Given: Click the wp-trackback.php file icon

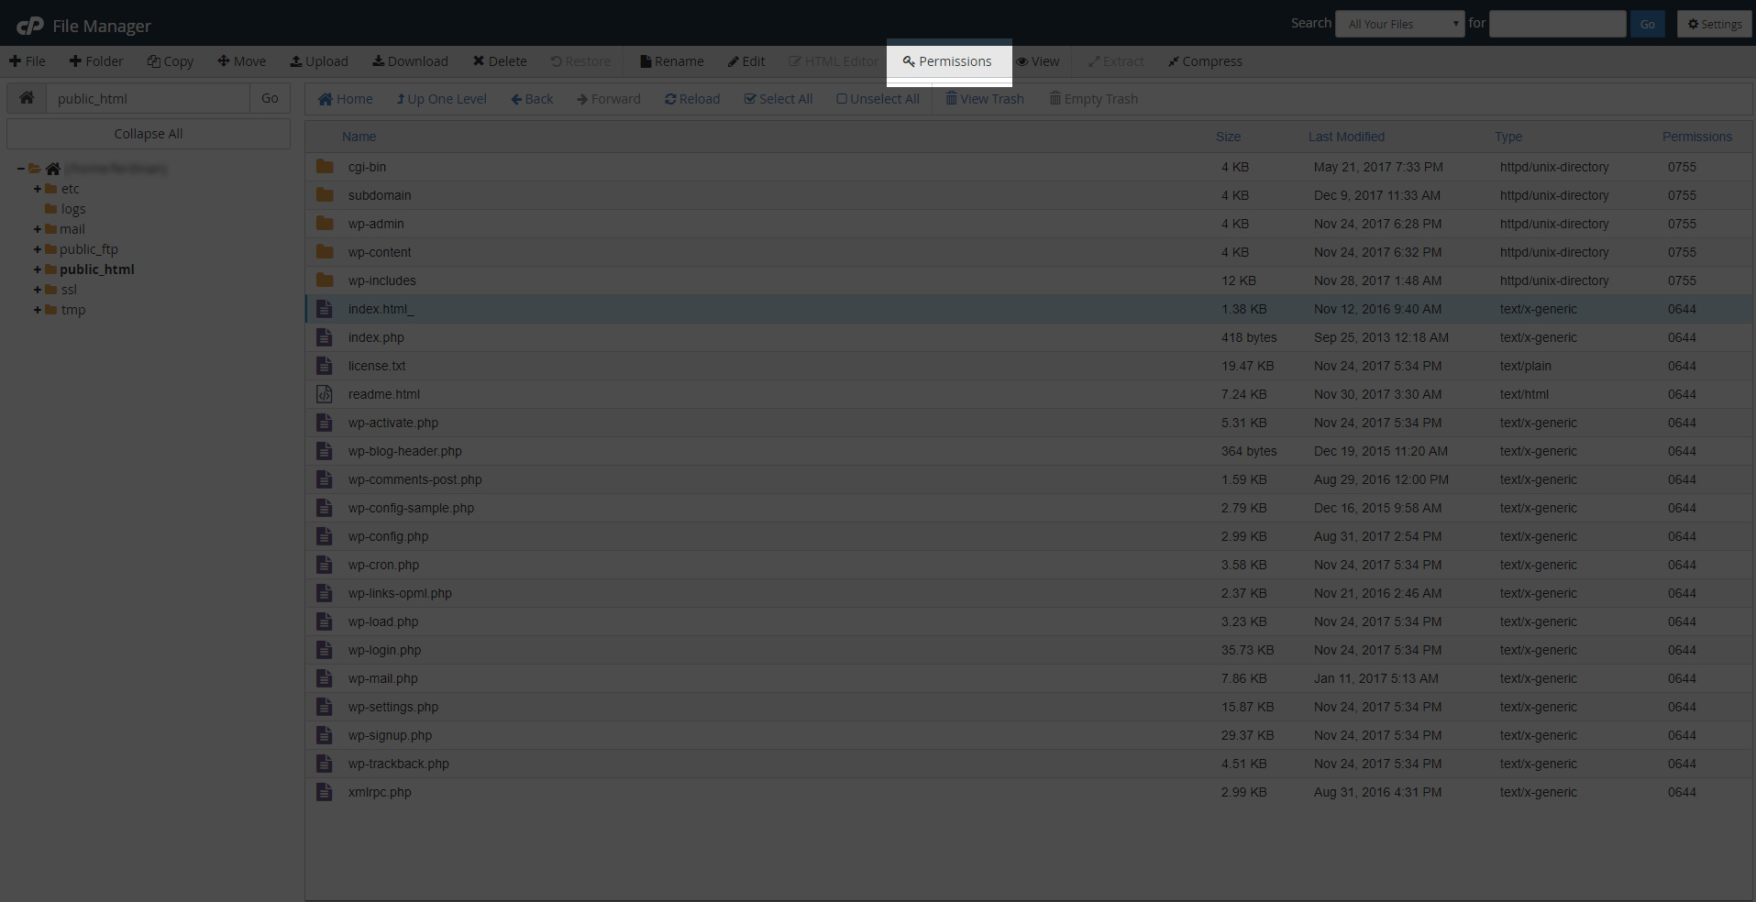Looking at the screenshot, I should pos(325,764).
